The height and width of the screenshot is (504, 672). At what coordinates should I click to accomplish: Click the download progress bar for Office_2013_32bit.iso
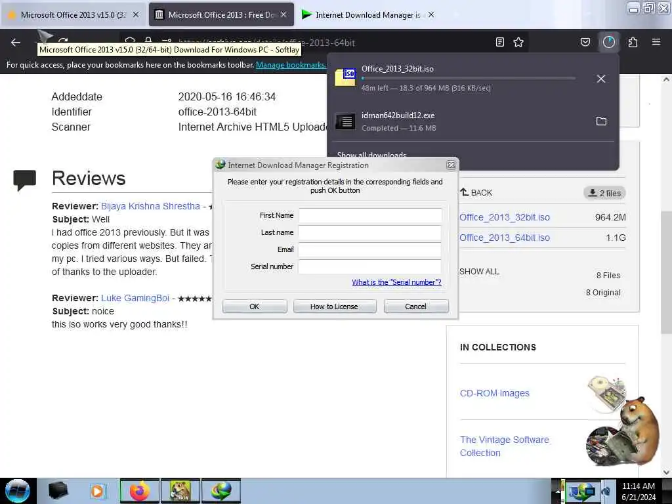pos(469,79)
